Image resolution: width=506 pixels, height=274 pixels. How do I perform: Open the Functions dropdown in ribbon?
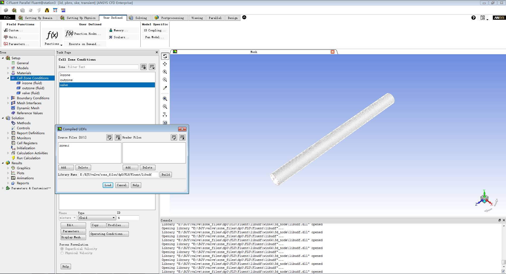coord(52,37)
